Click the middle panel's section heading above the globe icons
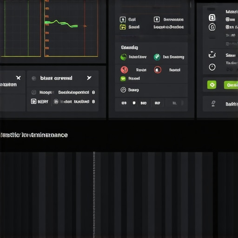This screenshot has width=238, height=238. click(x=129, y=47)
